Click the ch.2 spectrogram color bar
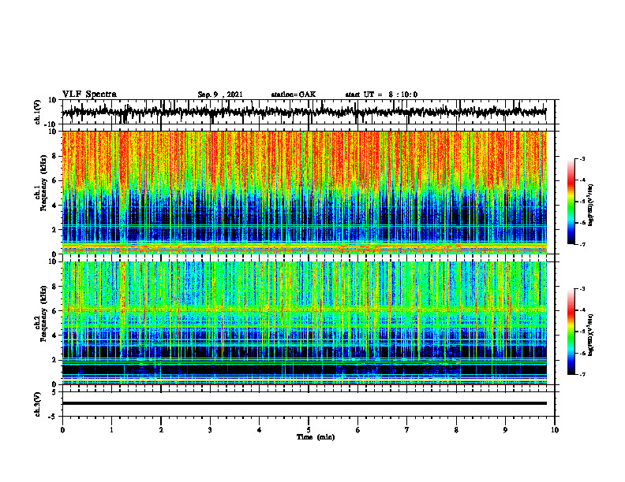This screenshot has height=482, width=625. (x=571, y=332)
